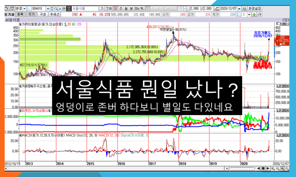This screenshot has height=177, width=296.
Task: Select the 30s seconds period toggle
Action: click(137, 9)
